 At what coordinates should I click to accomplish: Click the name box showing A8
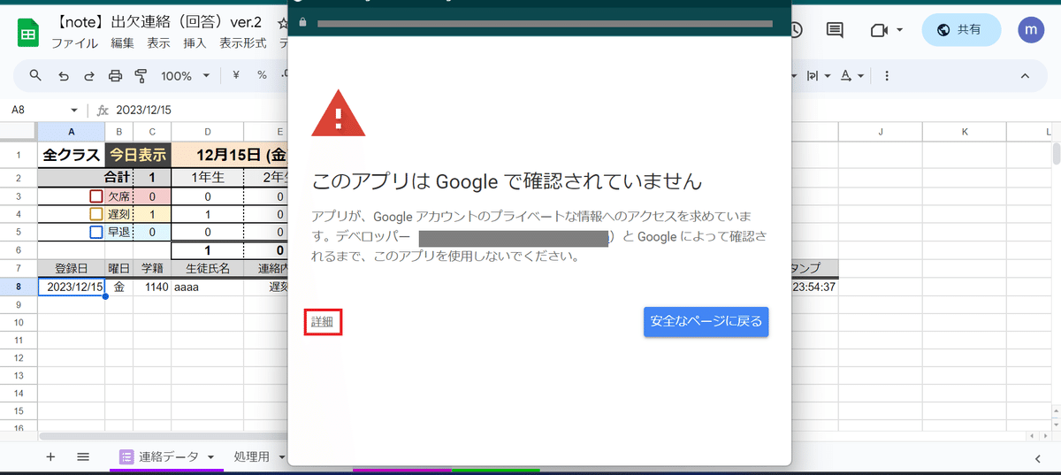(43, 111)
